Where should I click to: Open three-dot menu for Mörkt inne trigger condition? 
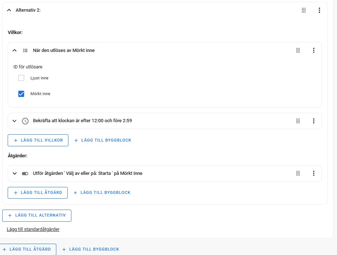314,50
